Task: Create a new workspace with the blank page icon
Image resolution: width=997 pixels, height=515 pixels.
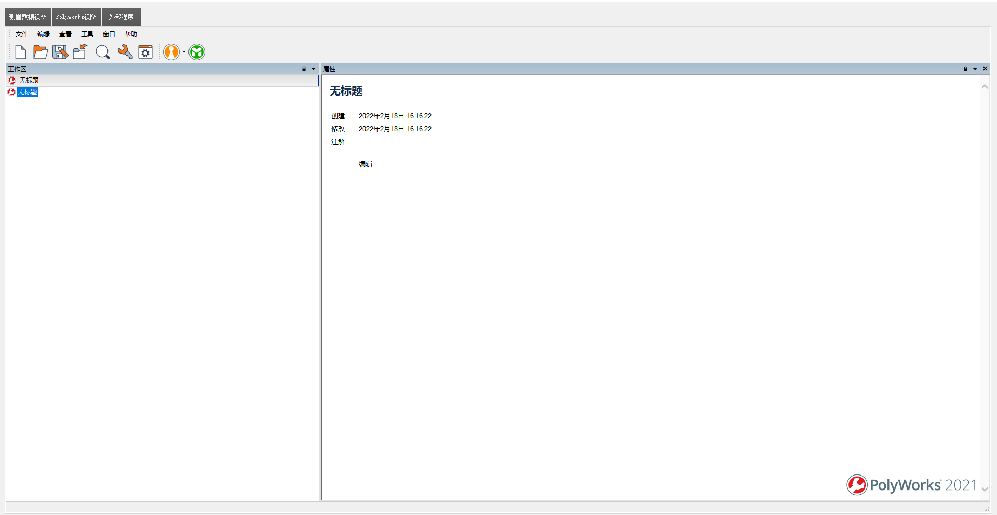Action: tap(20, 52)
